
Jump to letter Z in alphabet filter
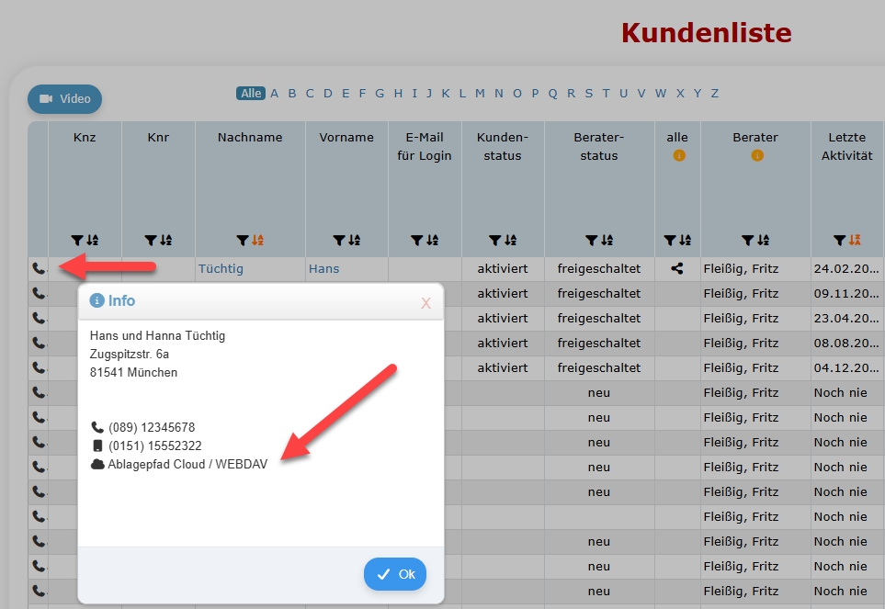point(714,93)
